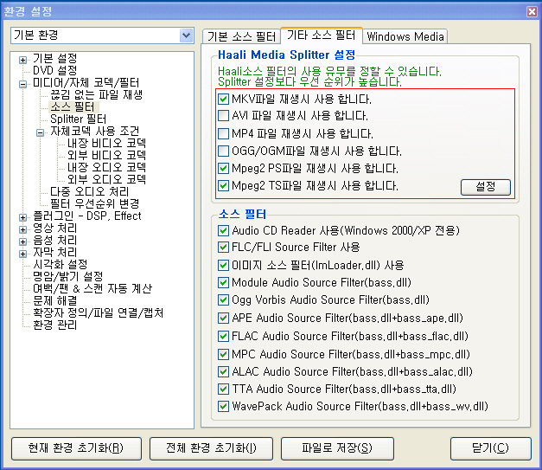
Task: Click the 설정 button for Haali splitter
Action: 485,187
